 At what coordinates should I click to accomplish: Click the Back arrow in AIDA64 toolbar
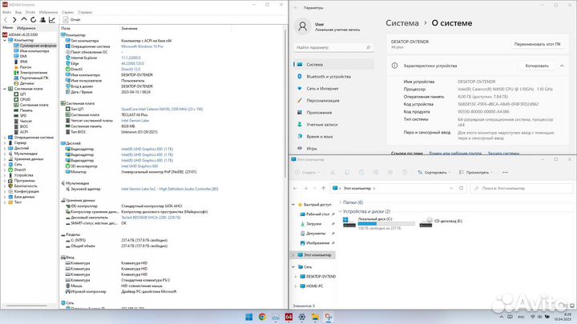6,20
